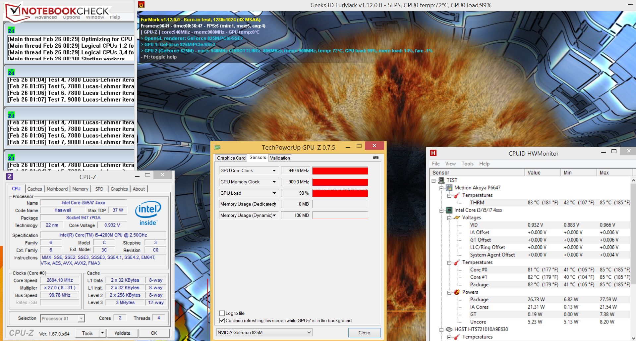Uncheck 'Continue refreshing this screen' in GPU-Z
Image resolution: width=636 pixels, height=341 pixels.
pos(222,320)
